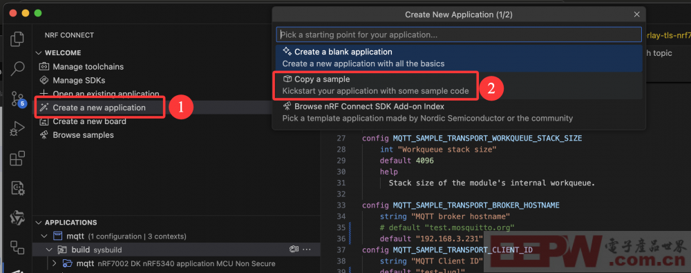This screenshot has height=273, width=691.
Task: Open the Run and Debug view
Action: click(17, 128)
